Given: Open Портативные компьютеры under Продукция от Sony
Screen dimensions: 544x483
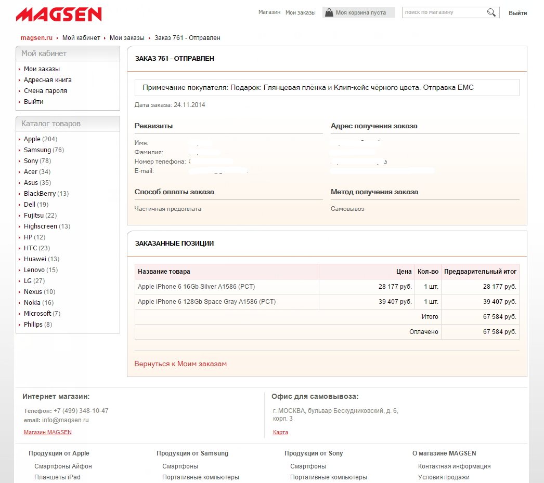Looking at the screenshot, I should pyautogui.click(x=329, y=477).
